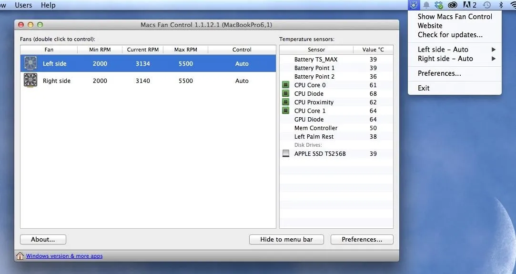516x274 pixels.
Task: Select the GPU Diode sensor row
Action: 336,119
